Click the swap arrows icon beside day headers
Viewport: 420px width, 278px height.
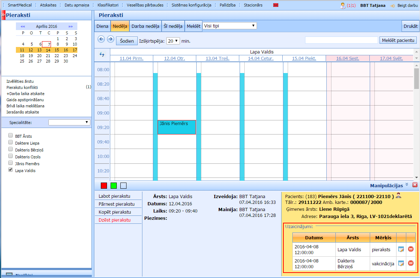102,55
